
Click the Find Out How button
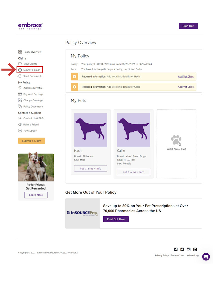(116, 219)
